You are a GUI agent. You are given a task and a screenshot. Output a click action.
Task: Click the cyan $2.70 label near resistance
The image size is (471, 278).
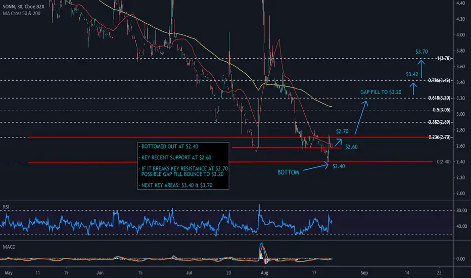(x=342, y=131)
